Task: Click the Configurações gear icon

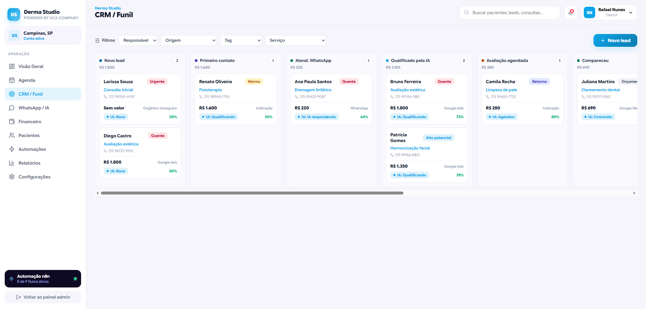Action: click(12, 177)
